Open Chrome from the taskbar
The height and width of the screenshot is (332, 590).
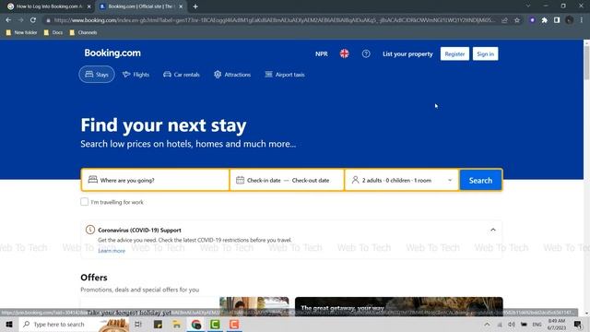coord(195,324)
